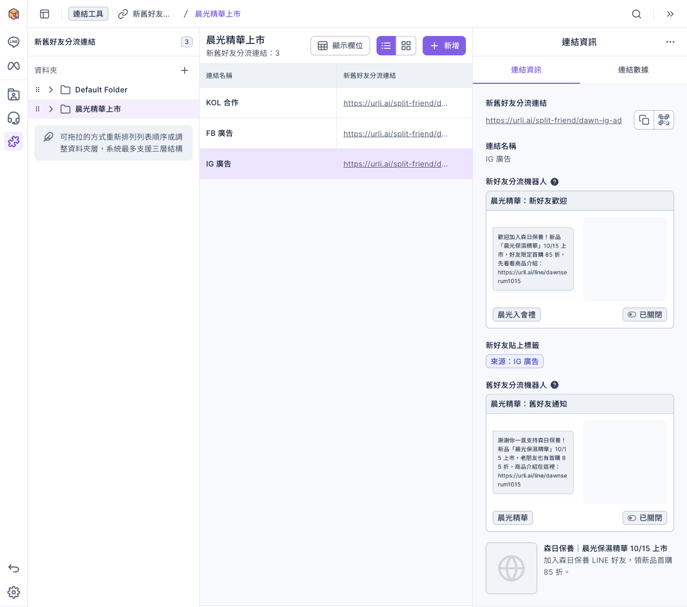Switch to list view

tap(386, 46)
